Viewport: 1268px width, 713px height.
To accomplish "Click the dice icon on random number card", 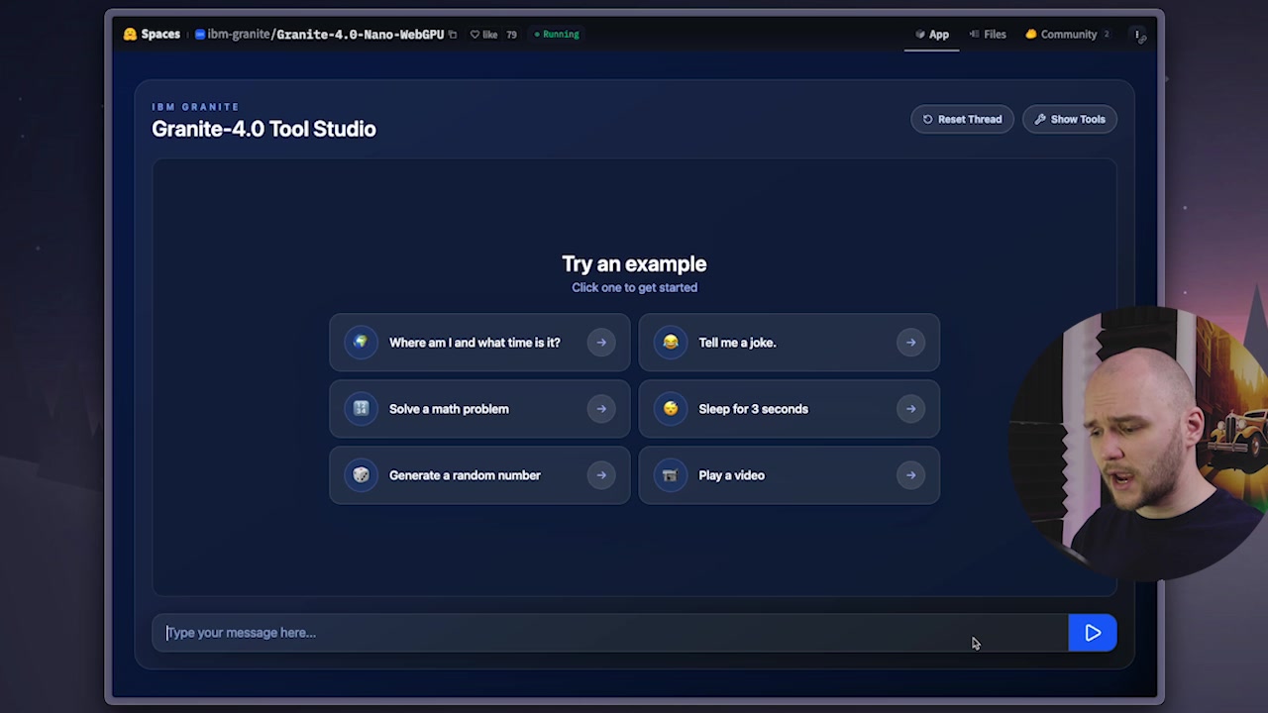I will [361, 474].
